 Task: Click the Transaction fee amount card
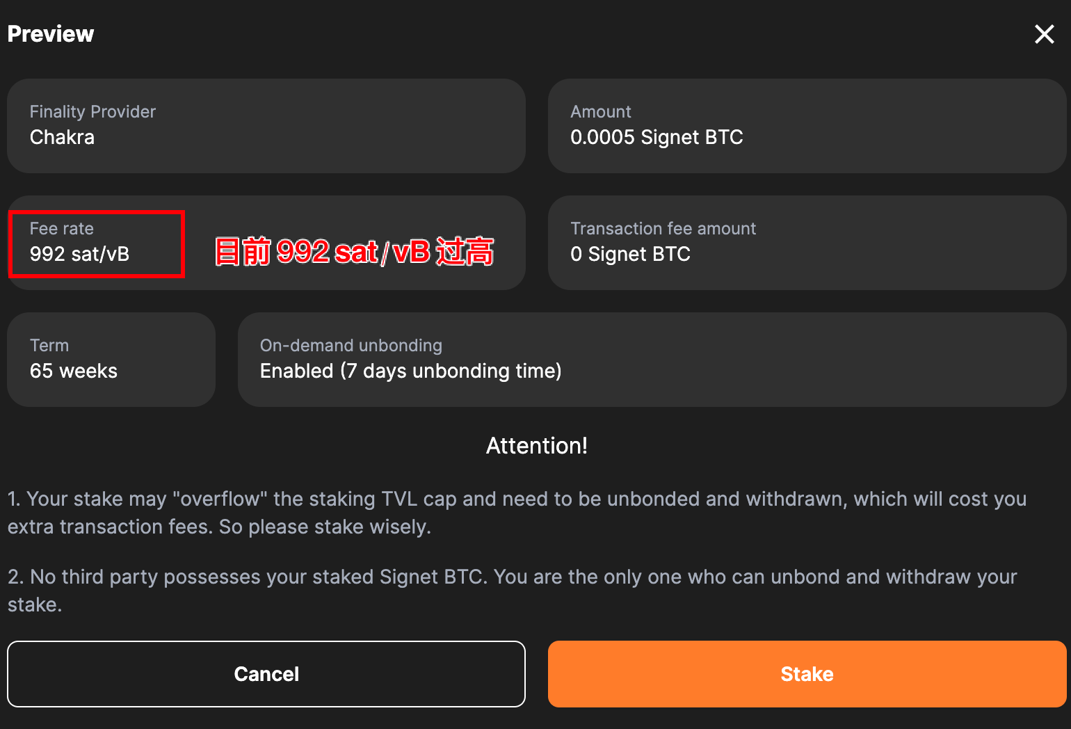pyautogui.click(x=807, y=243)
